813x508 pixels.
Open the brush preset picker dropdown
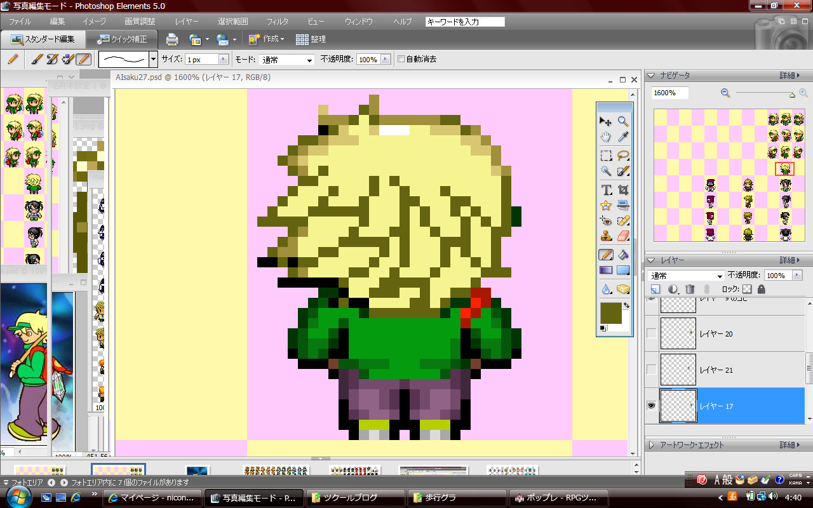153,59
